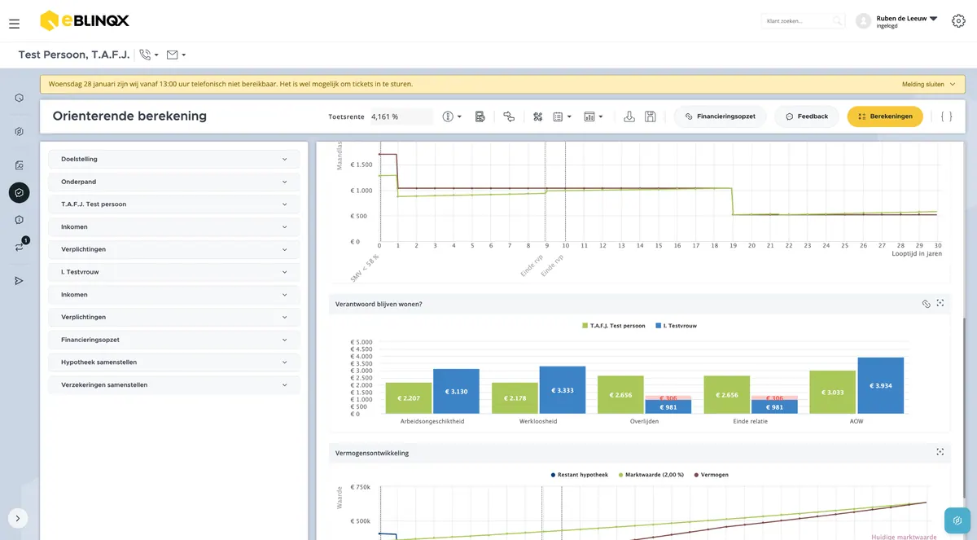The width and height of the screenshot is (977, 540).
Task: Click the swap arrows icon with badge
Action: pos(20,246)
